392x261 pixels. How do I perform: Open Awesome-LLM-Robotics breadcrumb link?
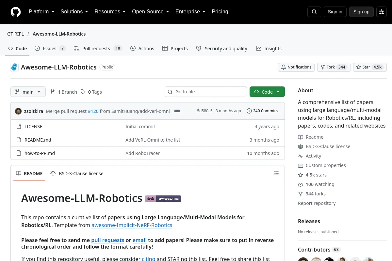(x=59, y=34)
